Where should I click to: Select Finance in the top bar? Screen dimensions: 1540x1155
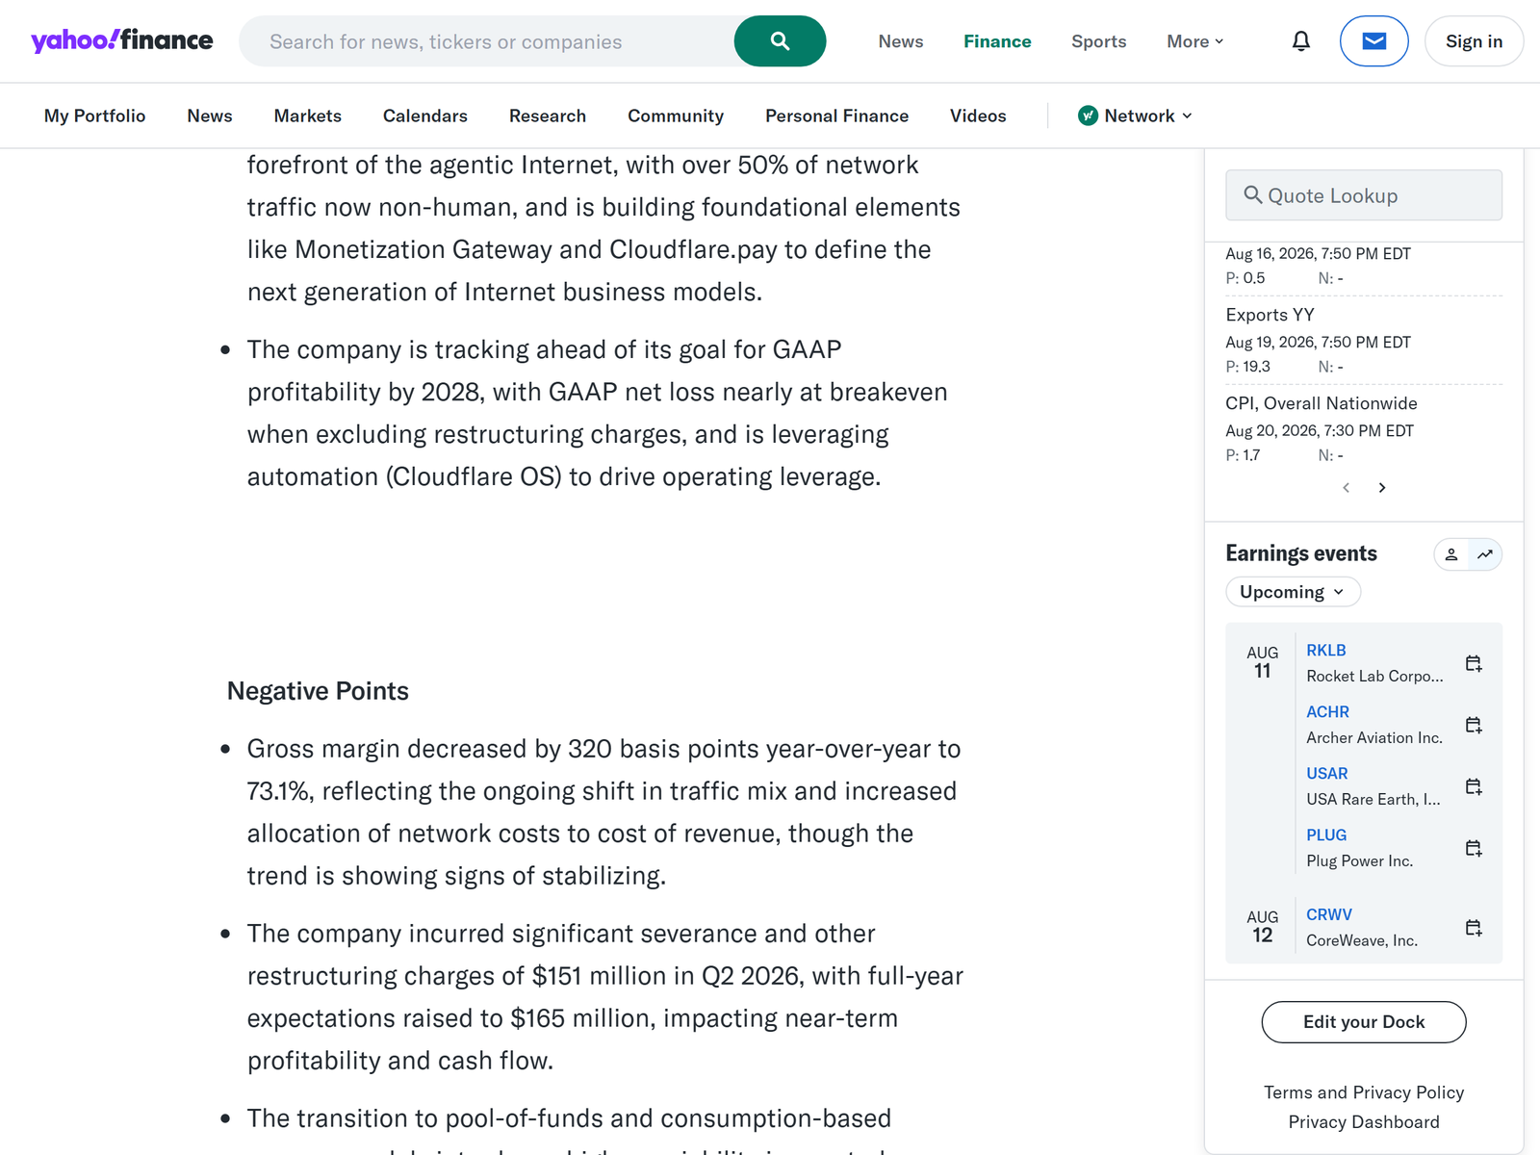(x=997, y=41)
